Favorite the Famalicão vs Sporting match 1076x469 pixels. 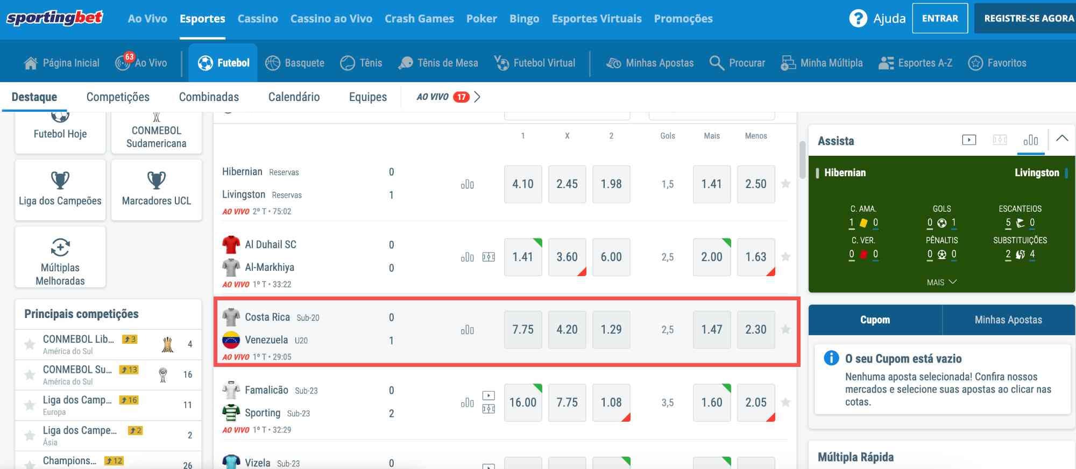[x=785, y=402]
